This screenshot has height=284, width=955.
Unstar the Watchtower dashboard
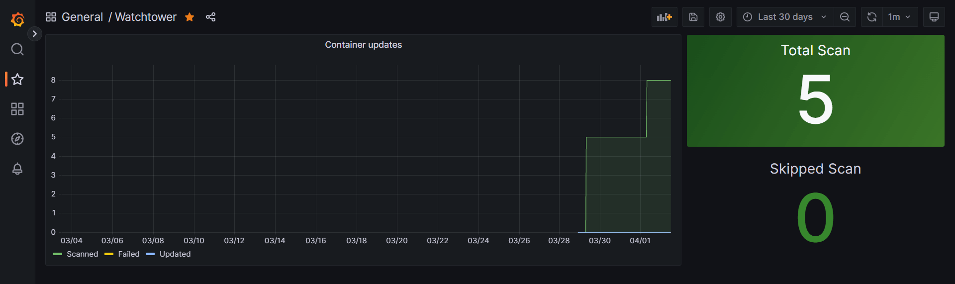[x=190, y=17]
